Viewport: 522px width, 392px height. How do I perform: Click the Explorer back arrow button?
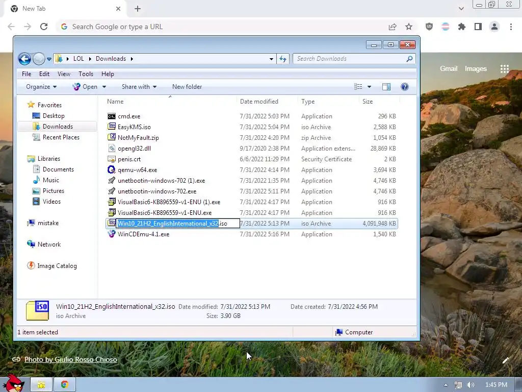click(24, 59)
